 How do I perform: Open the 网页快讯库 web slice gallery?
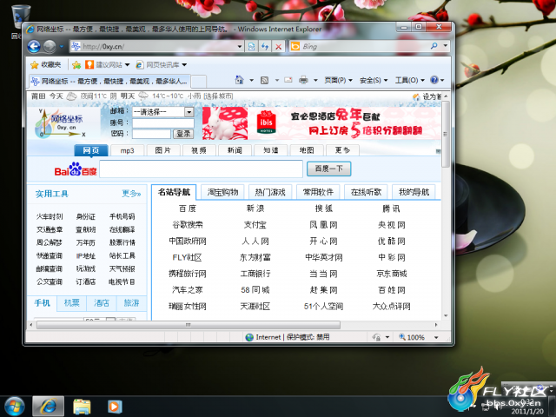click(x=162, y=64)
